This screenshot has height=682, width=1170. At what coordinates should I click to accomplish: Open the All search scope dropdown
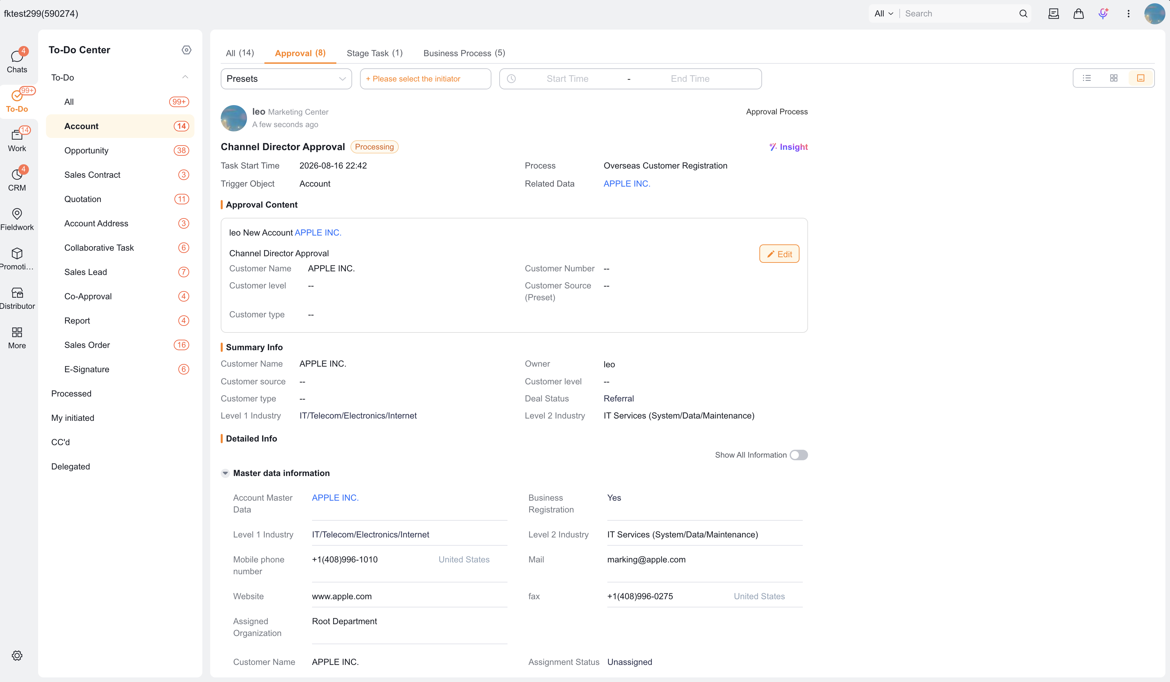884,13
